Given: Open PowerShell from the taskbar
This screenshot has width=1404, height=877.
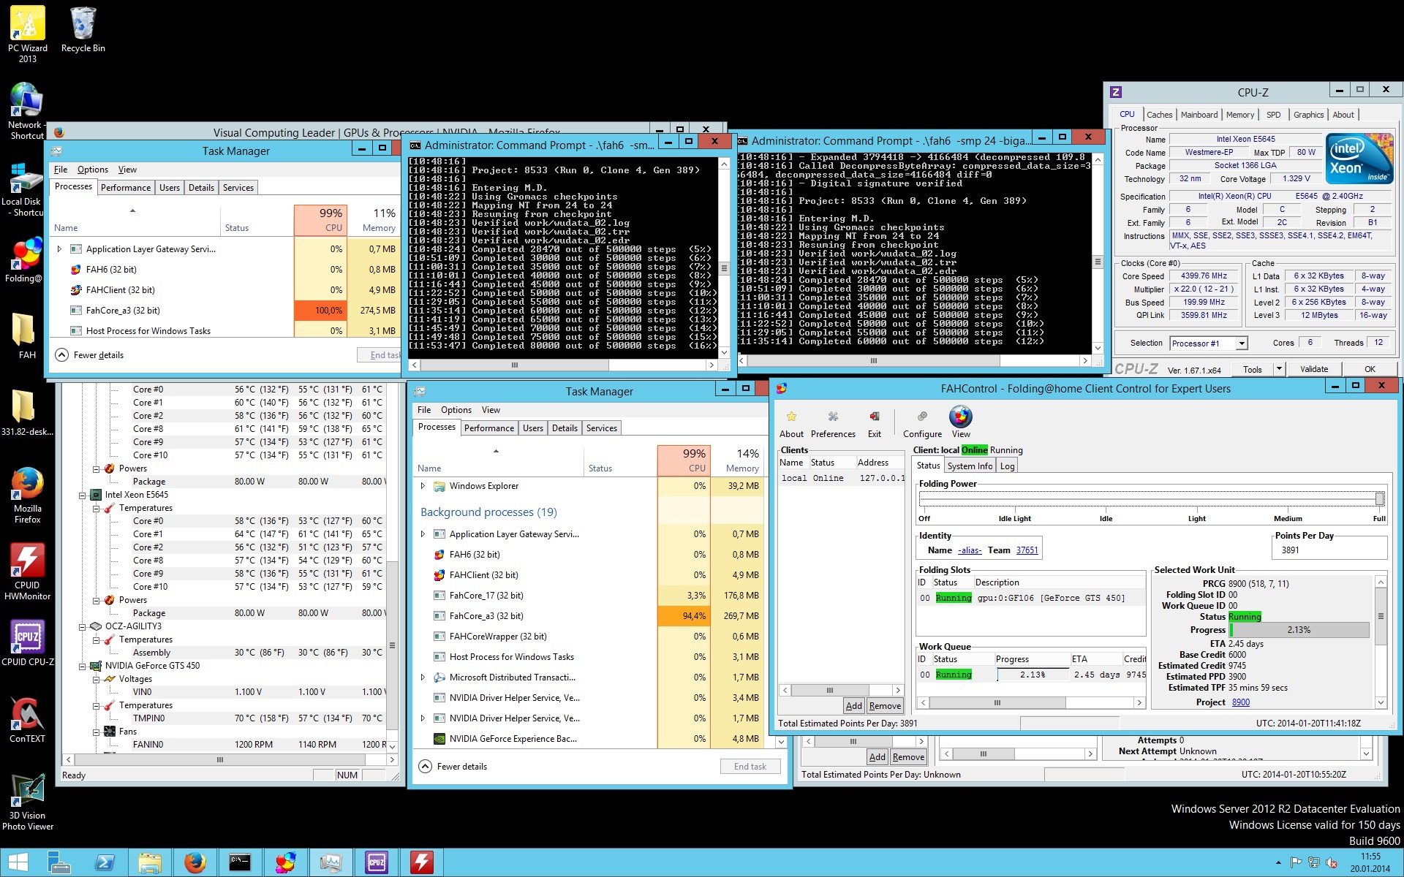Looking at the screenshot, I should [x=105, y=862].
